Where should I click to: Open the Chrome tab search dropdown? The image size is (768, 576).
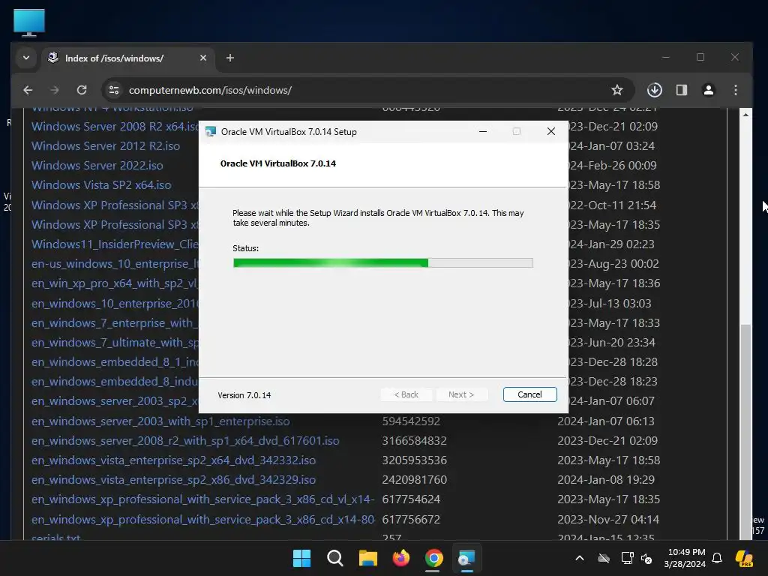coord(26,58)
